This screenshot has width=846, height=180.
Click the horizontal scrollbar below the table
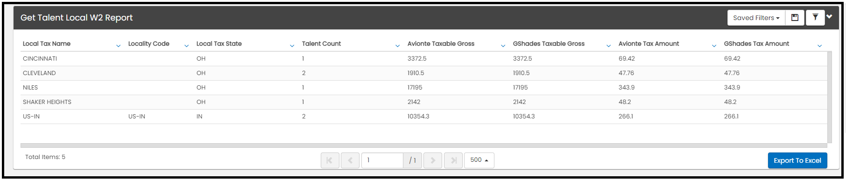click(423, 145)
